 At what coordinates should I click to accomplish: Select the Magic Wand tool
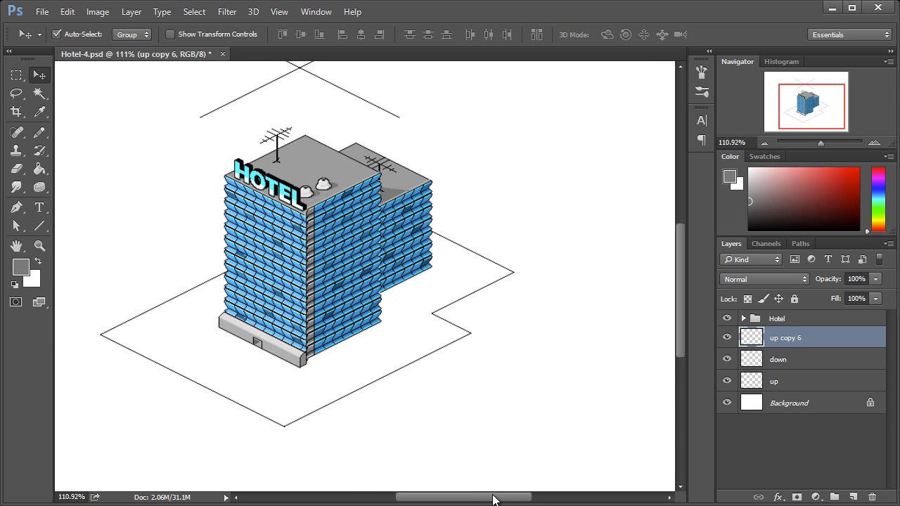click(39, 93)
